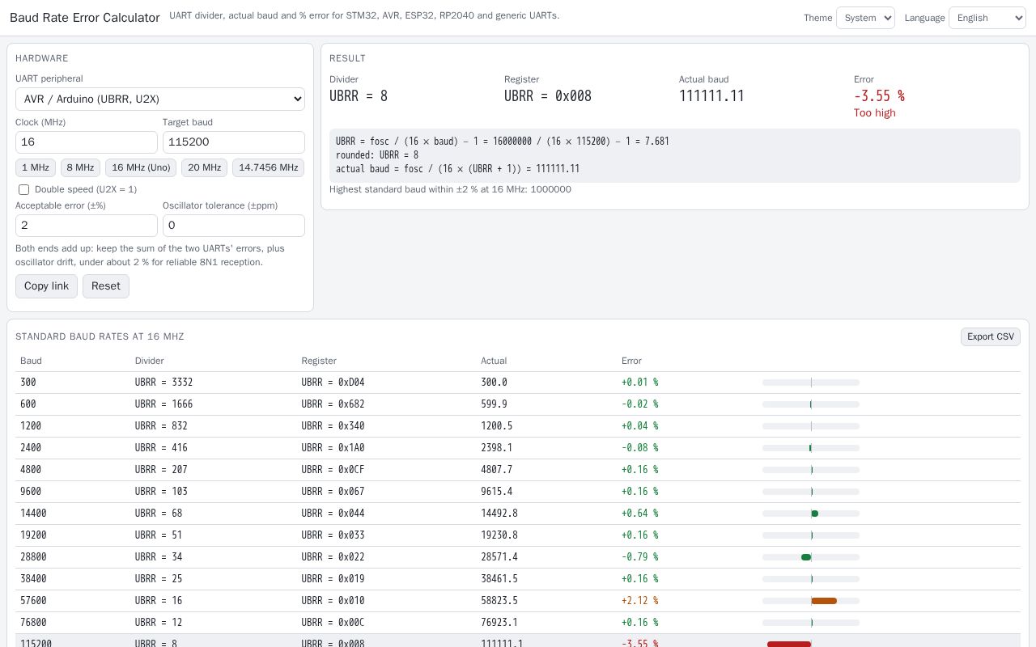Click register value UBRR = 0x682
Viewport: 1036px width, 647px height.
pos(333,404)
